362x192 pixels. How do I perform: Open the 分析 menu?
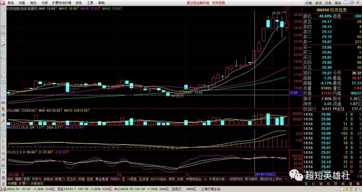(x=44, y=2)
